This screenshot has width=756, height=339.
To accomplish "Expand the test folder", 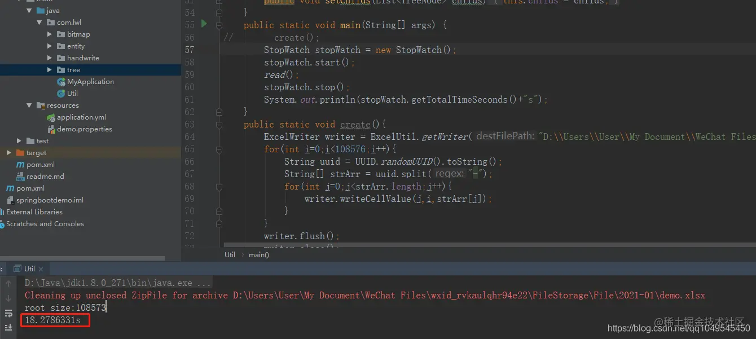I will (19, 141).
